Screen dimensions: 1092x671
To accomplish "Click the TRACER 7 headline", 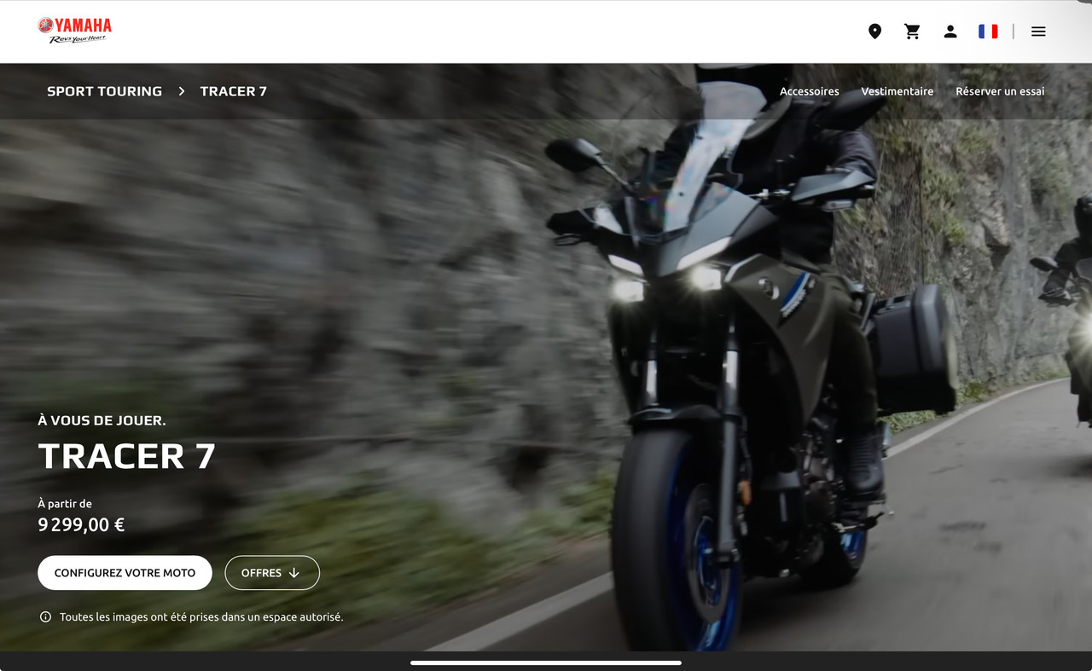I will [127, 457].
